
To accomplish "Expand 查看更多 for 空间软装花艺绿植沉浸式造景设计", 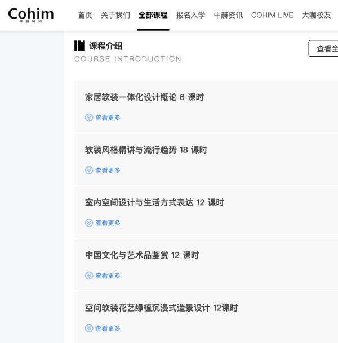I will [108, 328].
